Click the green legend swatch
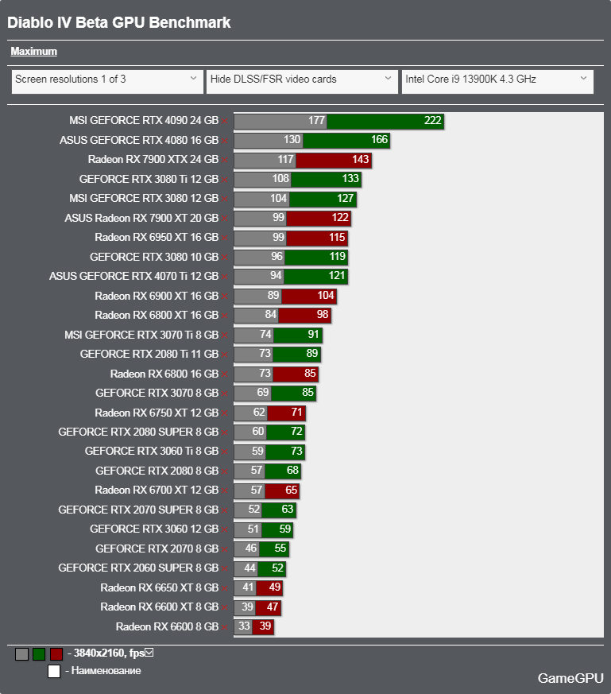The width and height of the screenshot is (611, 694). tap(39, 653)
